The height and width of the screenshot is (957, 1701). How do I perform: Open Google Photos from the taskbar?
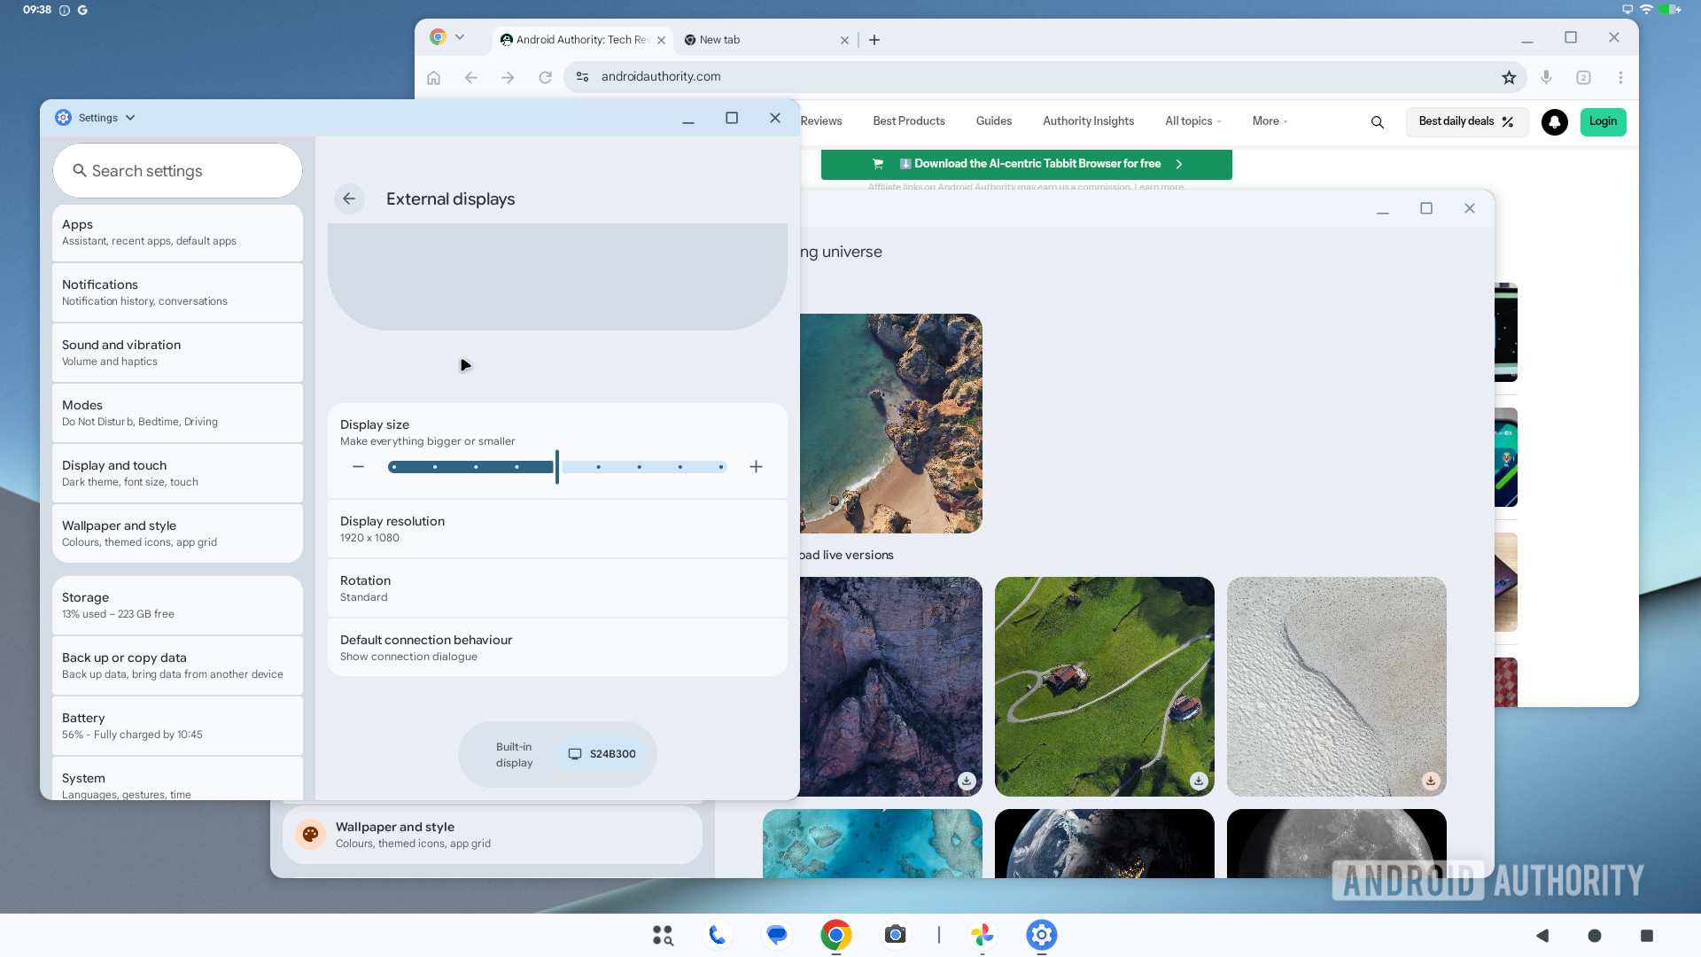click(983, 935)
